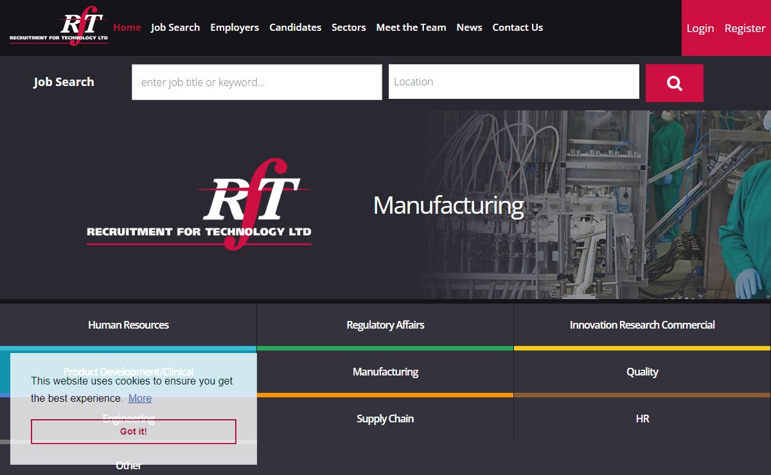Click the magnifying glass search button

click(x=674, y=83)
